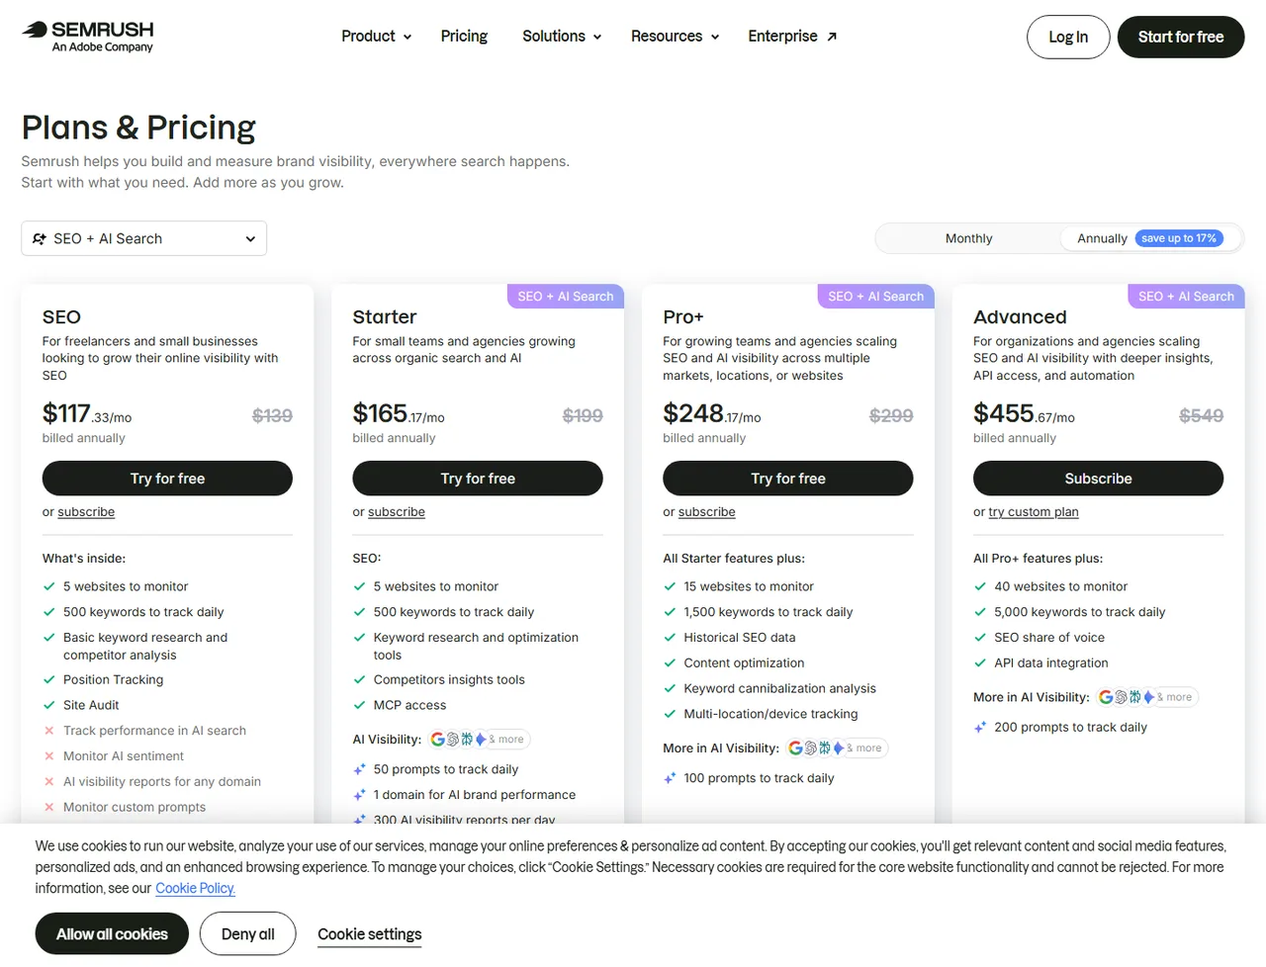Click Google icon in Starter AI Visibility
This screenshot has height=967, width=1266.
438,740
